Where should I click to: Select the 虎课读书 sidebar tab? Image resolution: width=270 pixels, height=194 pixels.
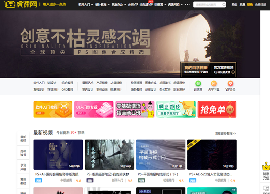(x=23, y=153)
